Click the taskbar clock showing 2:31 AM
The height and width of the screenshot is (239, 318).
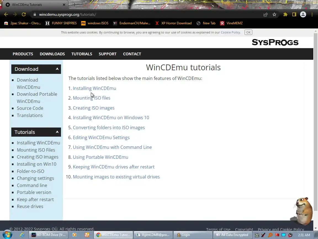[304, 235]
